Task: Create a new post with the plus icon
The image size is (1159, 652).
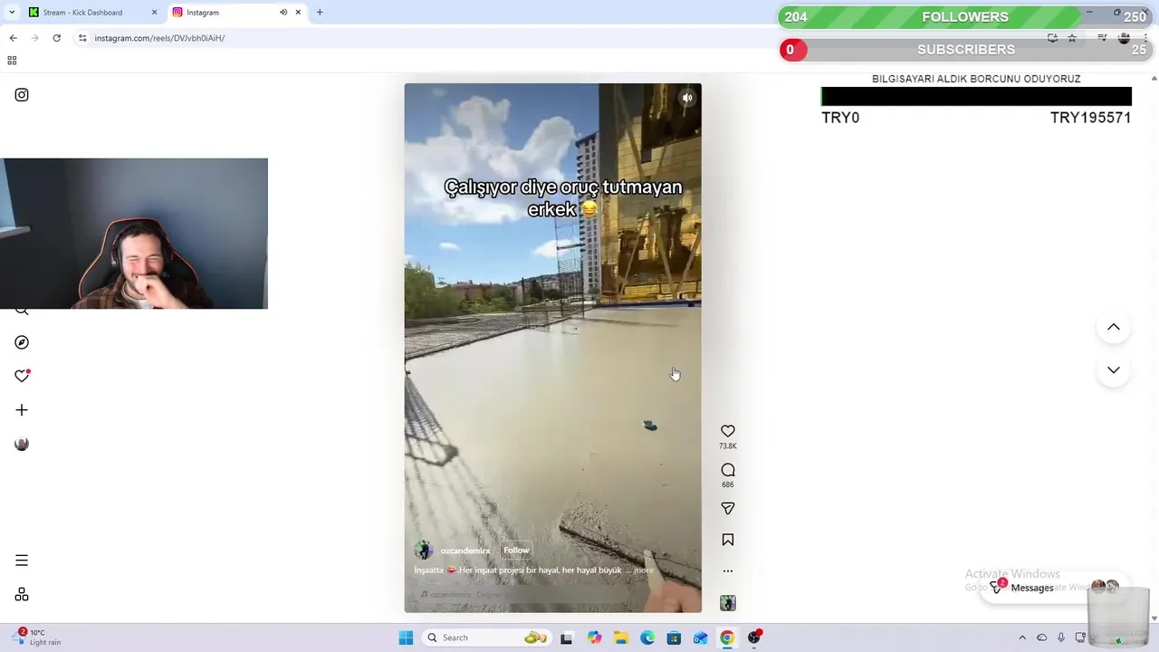Action: [x=22, y=410]
